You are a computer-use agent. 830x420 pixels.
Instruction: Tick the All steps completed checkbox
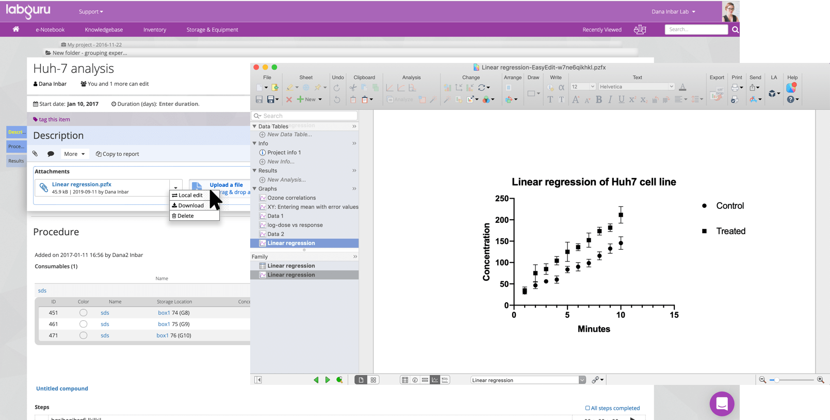pyautogui.click(x=588, y=408)
